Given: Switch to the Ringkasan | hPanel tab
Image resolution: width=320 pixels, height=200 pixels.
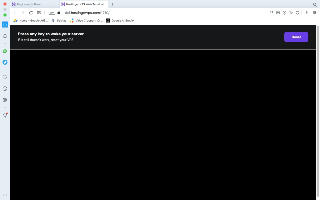Looking at the screenshot, I should point(34,4).
